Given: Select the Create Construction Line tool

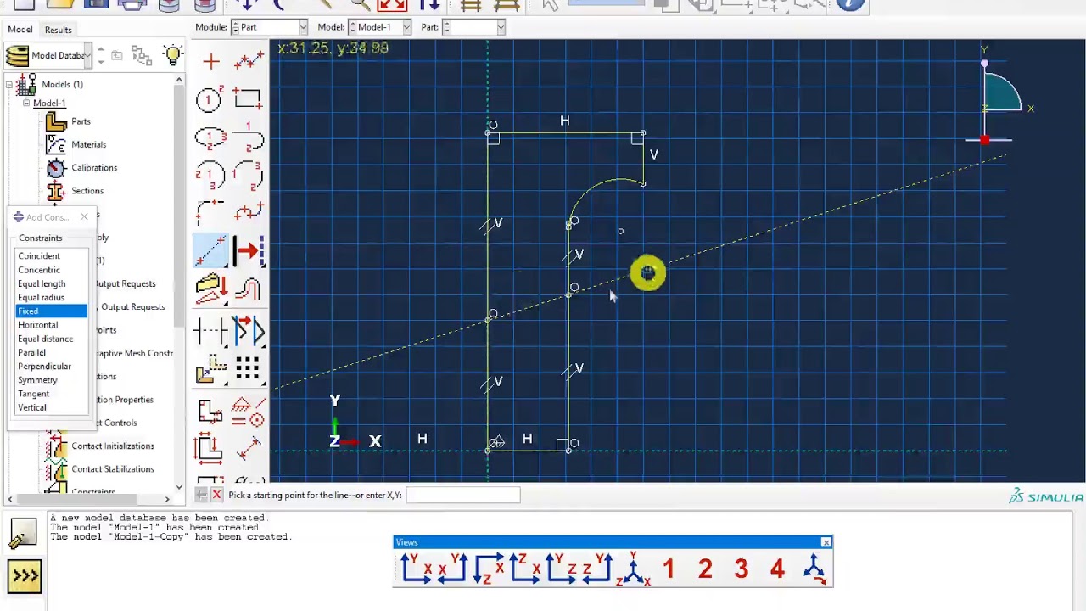Looking at the screenshot, I should 210,250.
